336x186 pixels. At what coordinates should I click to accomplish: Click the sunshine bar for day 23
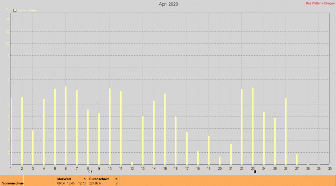tap(253, 126)
